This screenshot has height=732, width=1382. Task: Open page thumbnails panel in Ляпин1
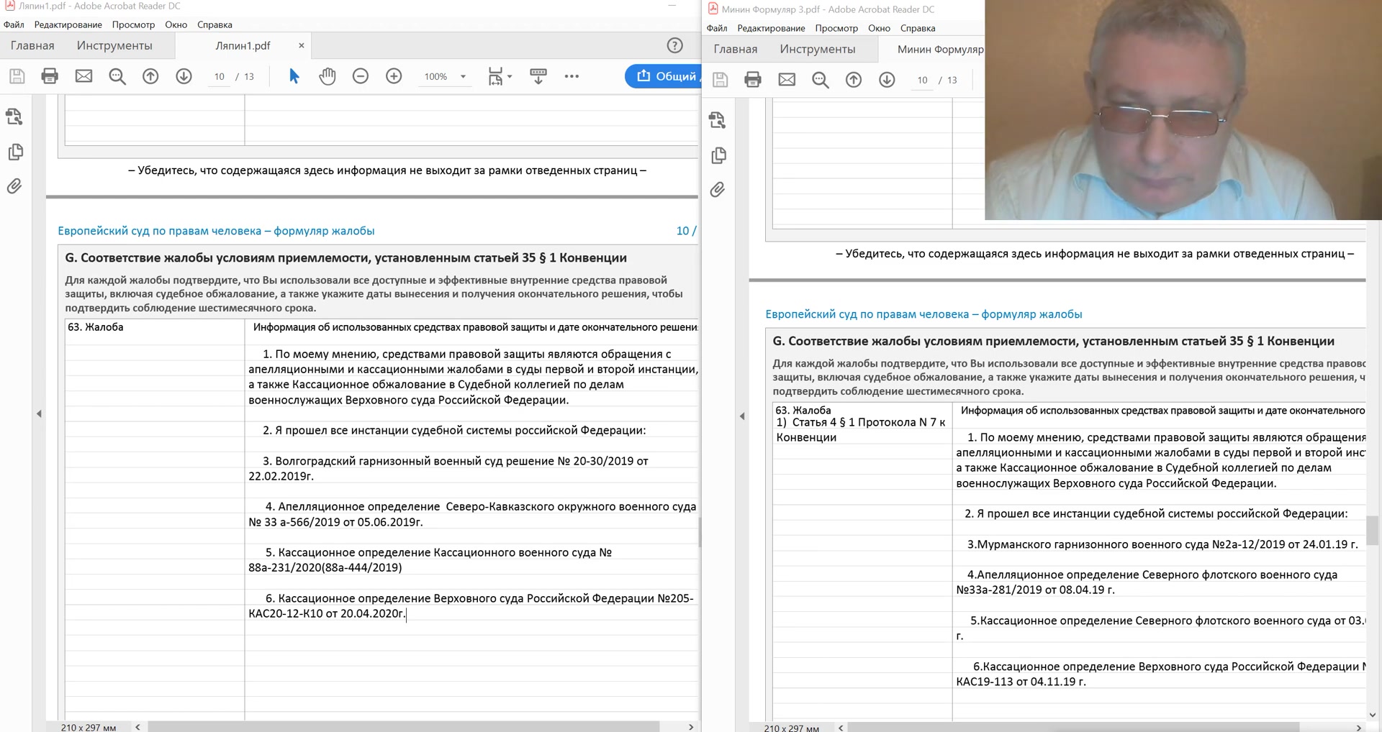(x=15, y=152)
